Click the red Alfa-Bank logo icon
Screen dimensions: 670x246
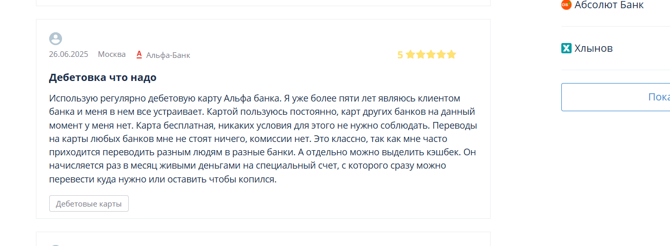coord(139,54)
